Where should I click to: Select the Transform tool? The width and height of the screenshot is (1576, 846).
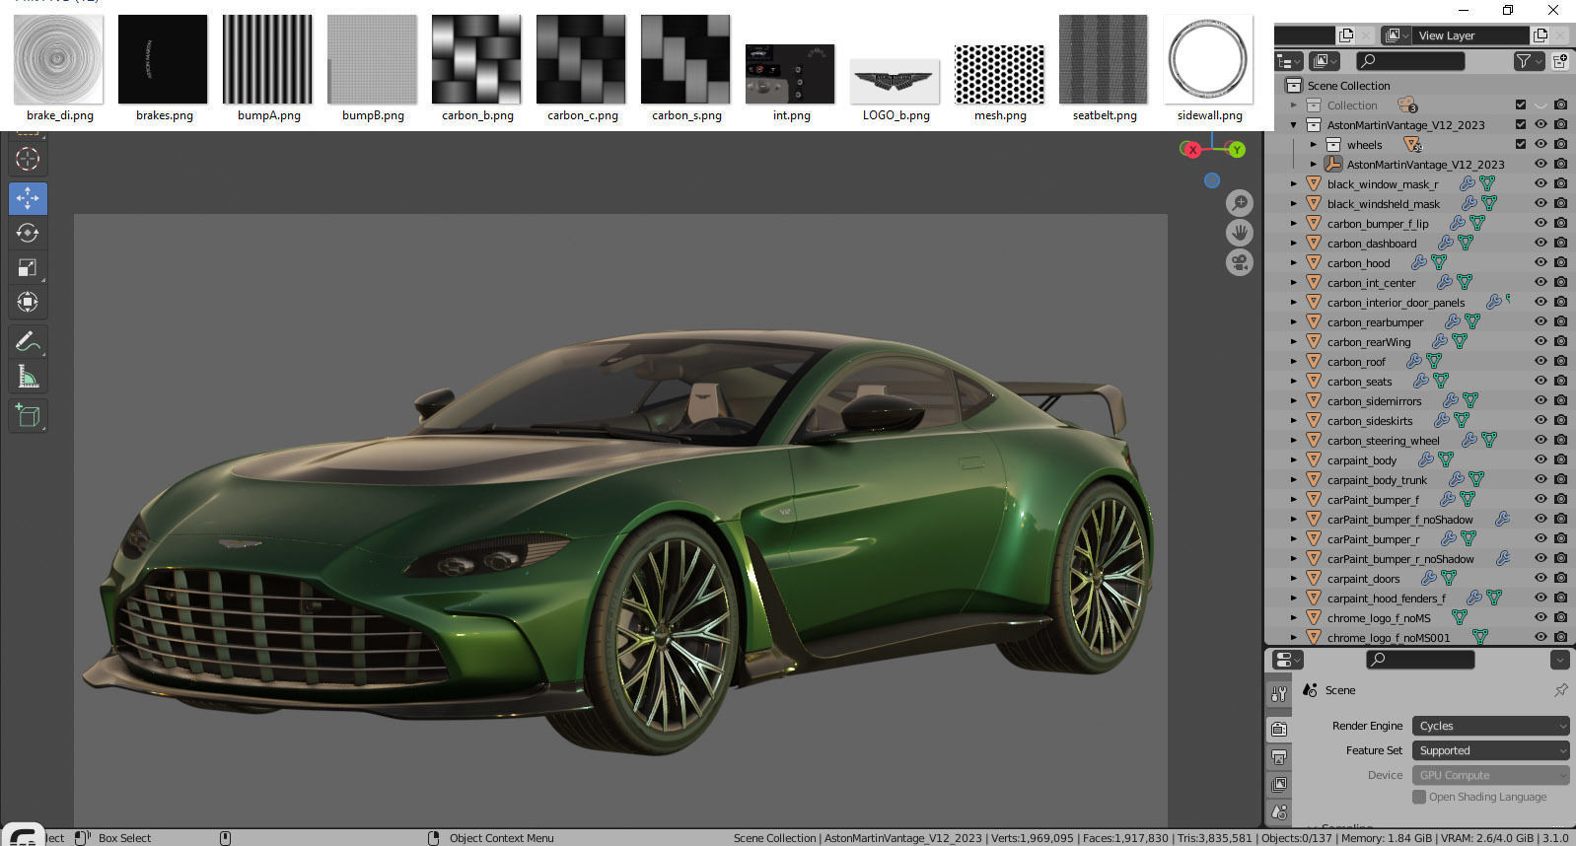click(x=28, y=302)
